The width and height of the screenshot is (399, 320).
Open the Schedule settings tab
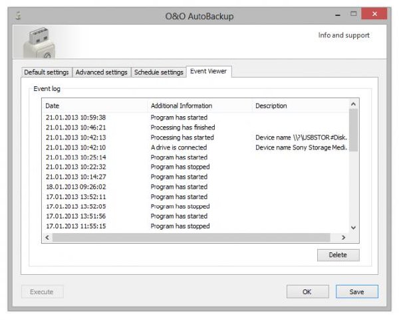(x=158, y=72)
